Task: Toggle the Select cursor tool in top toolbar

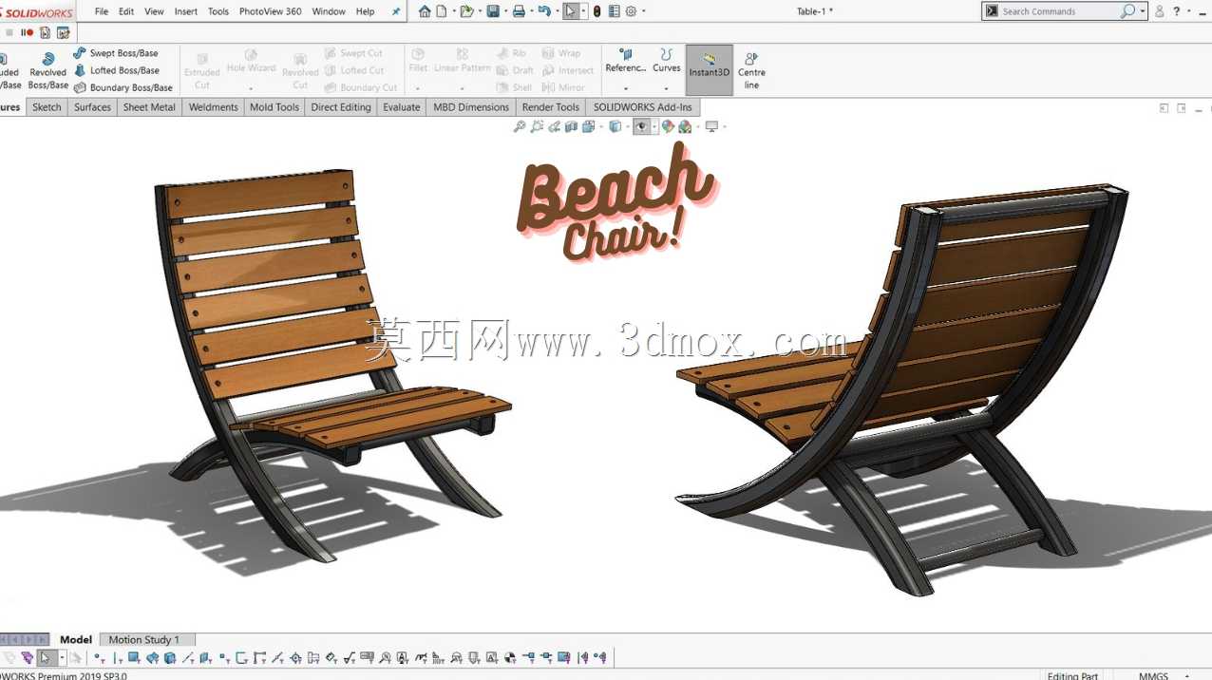Action: click(570, 11)
